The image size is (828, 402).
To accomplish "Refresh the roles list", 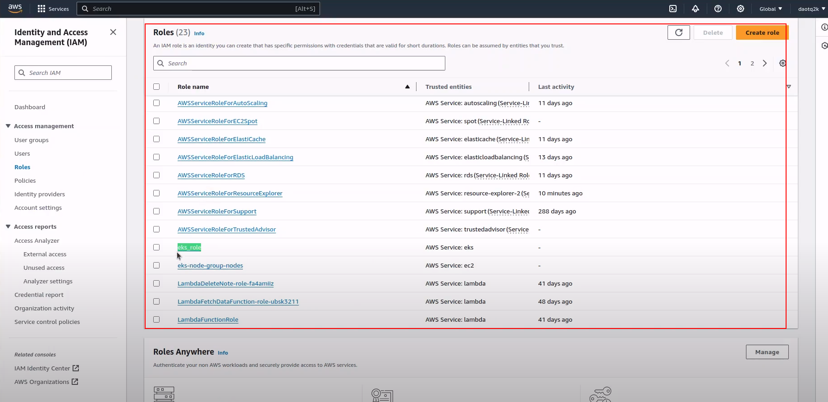I will [x=679, y=32].
